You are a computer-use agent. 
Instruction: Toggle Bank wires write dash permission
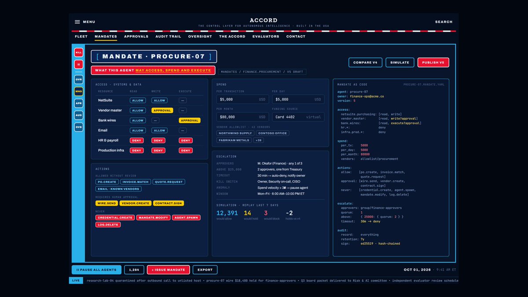(155, 121)
